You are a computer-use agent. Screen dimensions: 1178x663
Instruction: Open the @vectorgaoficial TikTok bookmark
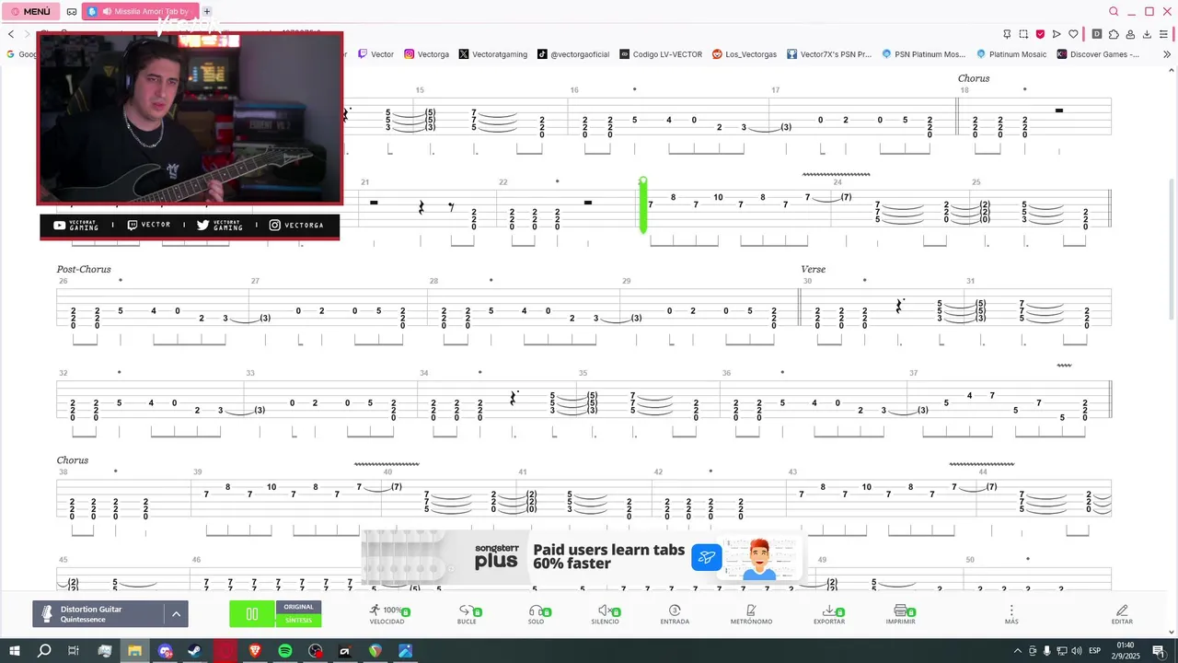(573, 54)
